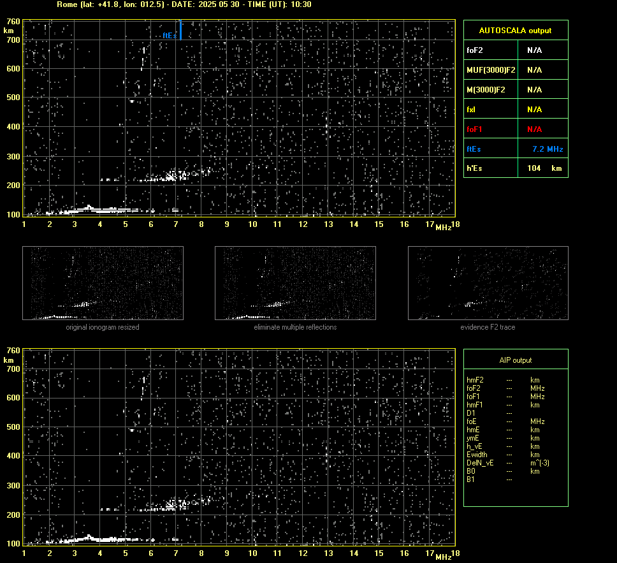This screenshot has width=617, height=563.
Task: Open the evidence F2 trace thumbnail
Action: pos(488,283)
